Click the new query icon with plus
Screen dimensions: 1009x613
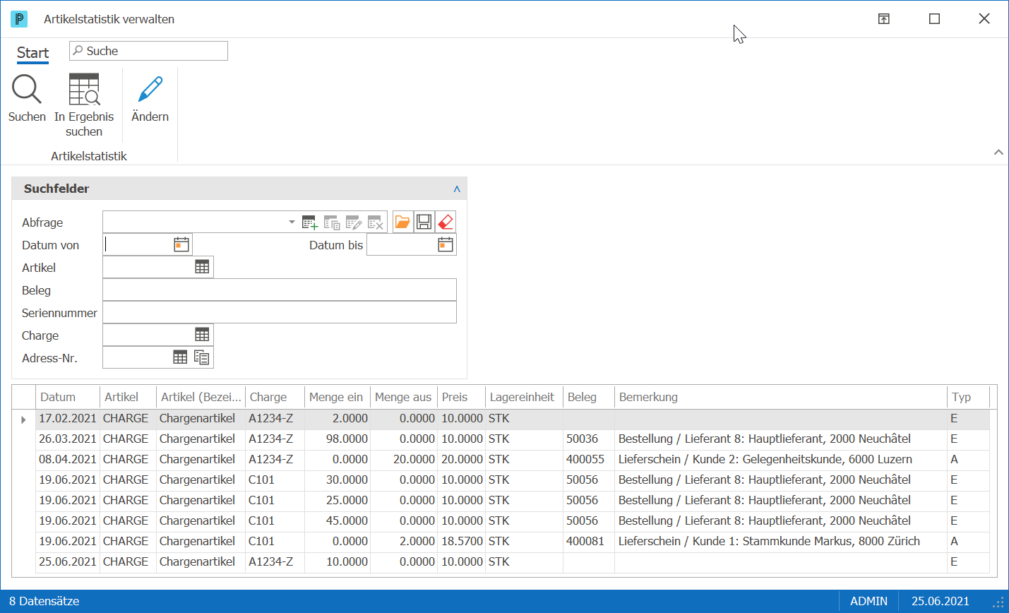(309, 222)
